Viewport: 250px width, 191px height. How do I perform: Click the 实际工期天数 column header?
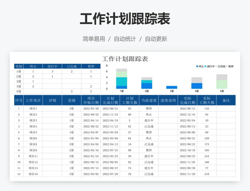(x=207, y=100)
